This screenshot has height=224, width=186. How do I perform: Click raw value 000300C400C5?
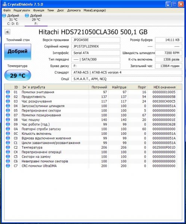(164, 101)
